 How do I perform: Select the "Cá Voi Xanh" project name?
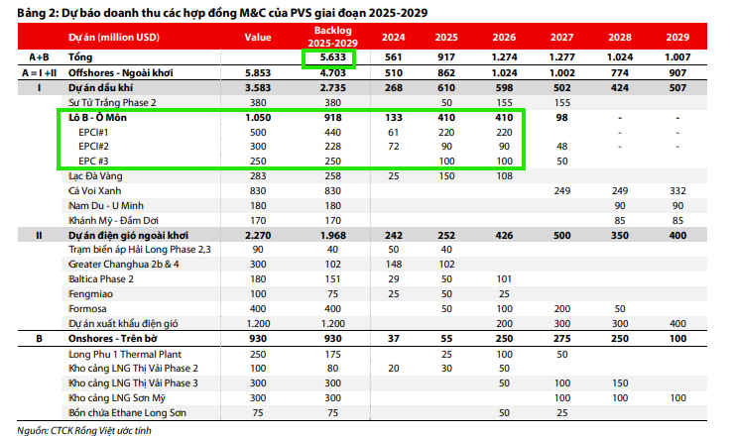(x=94, y=190)
